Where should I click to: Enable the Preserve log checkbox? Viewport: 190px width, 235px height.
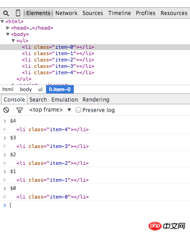pos(78,110)
